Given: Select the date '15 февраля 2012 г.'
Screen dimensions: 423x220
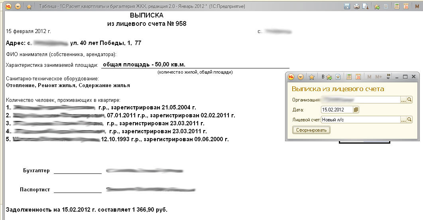Looking at the screenshot, I should click(28, 31).
